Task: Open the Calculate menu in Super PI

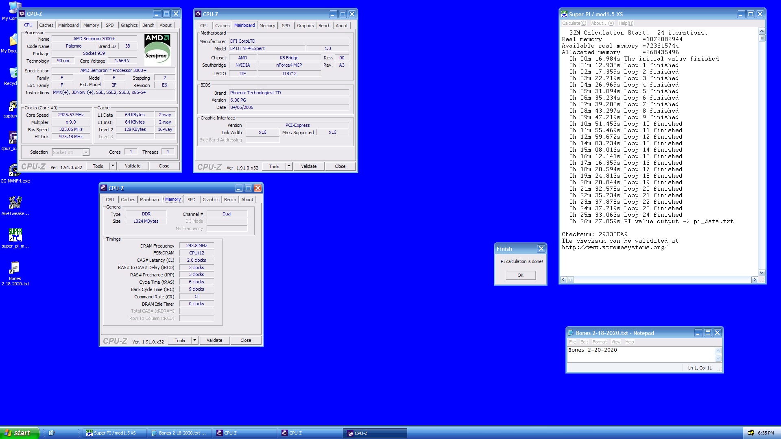Action: pyautogui.click(x=574, y=23)
